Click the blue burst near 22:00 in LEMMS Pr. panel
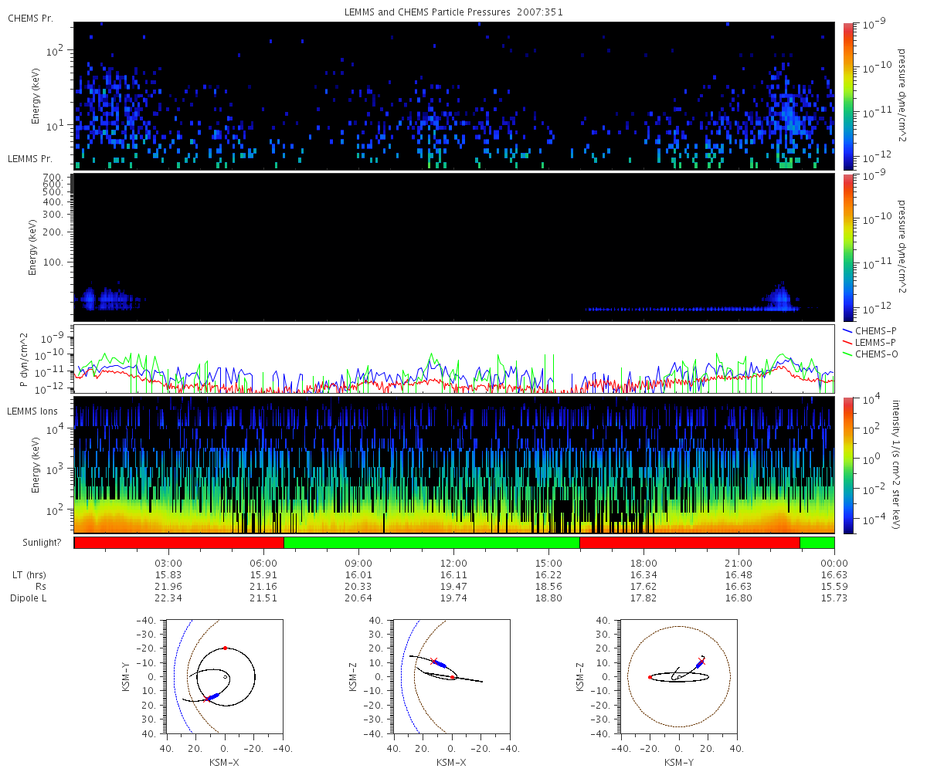 coord(780,298)
